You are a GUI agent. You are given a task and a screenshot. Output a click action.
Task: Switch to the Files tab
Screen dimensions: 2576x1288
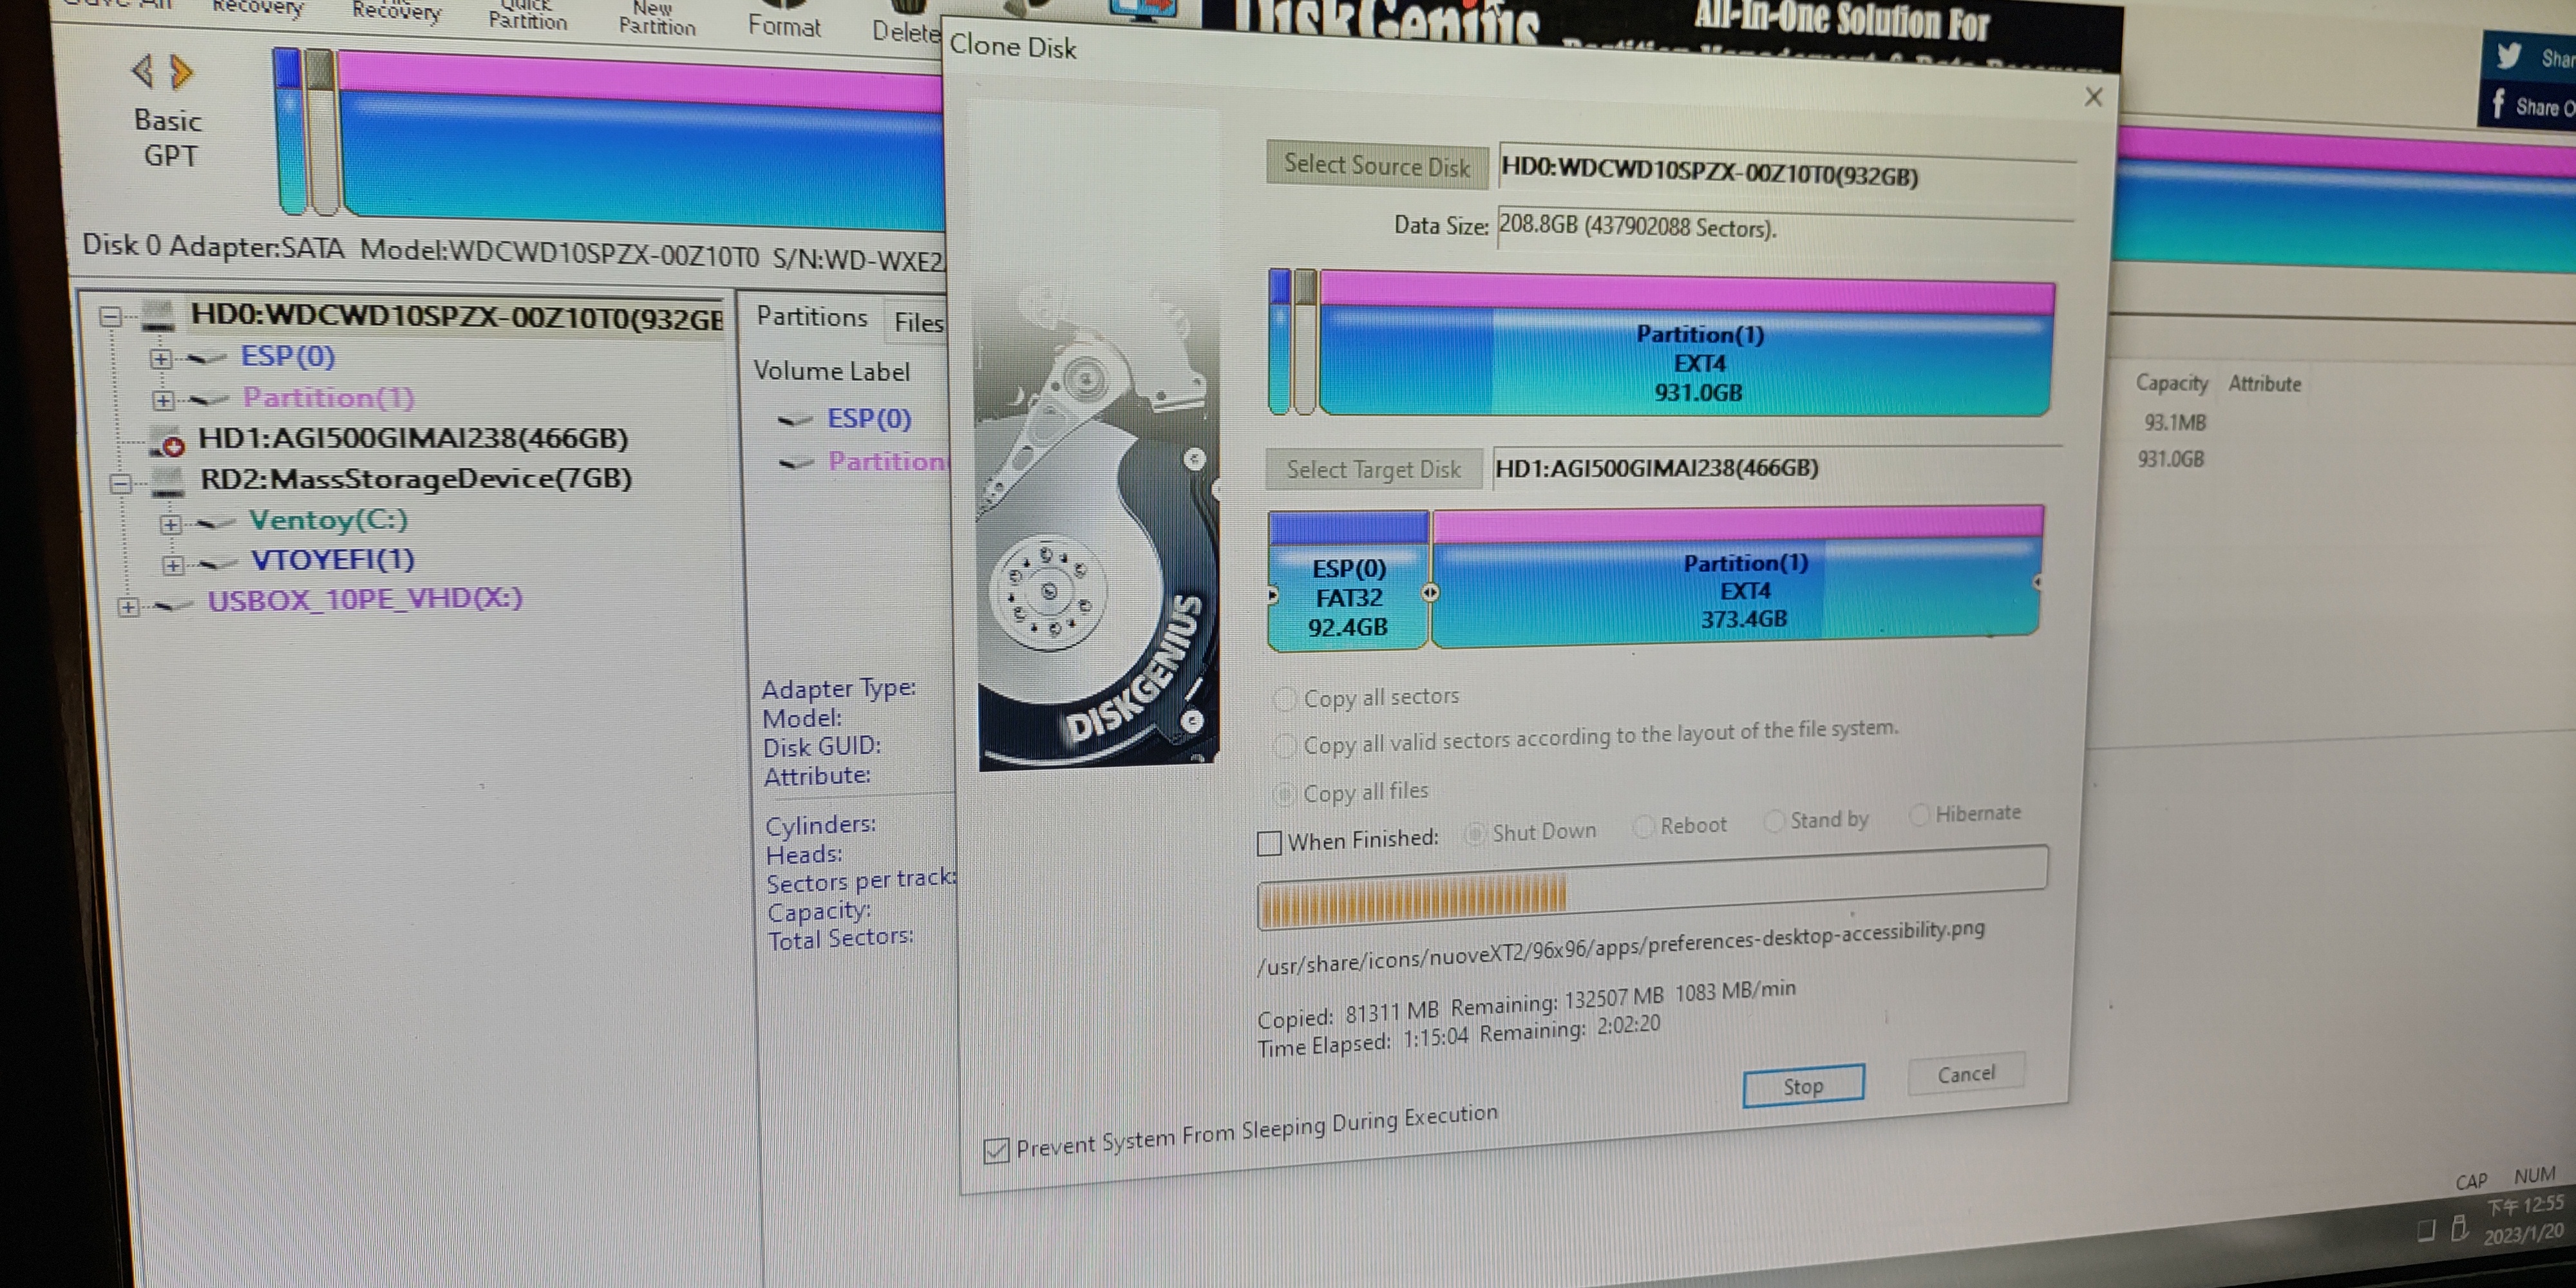coord(918,322)
